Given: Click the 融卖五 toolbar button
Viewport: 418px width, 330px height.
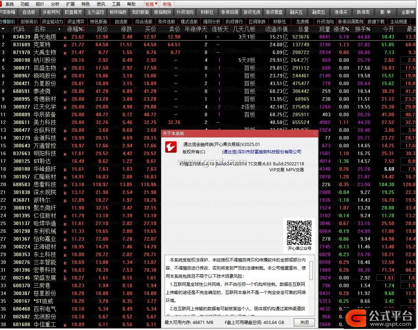Looking at the screenshot, I should click(x=319, y=12).
